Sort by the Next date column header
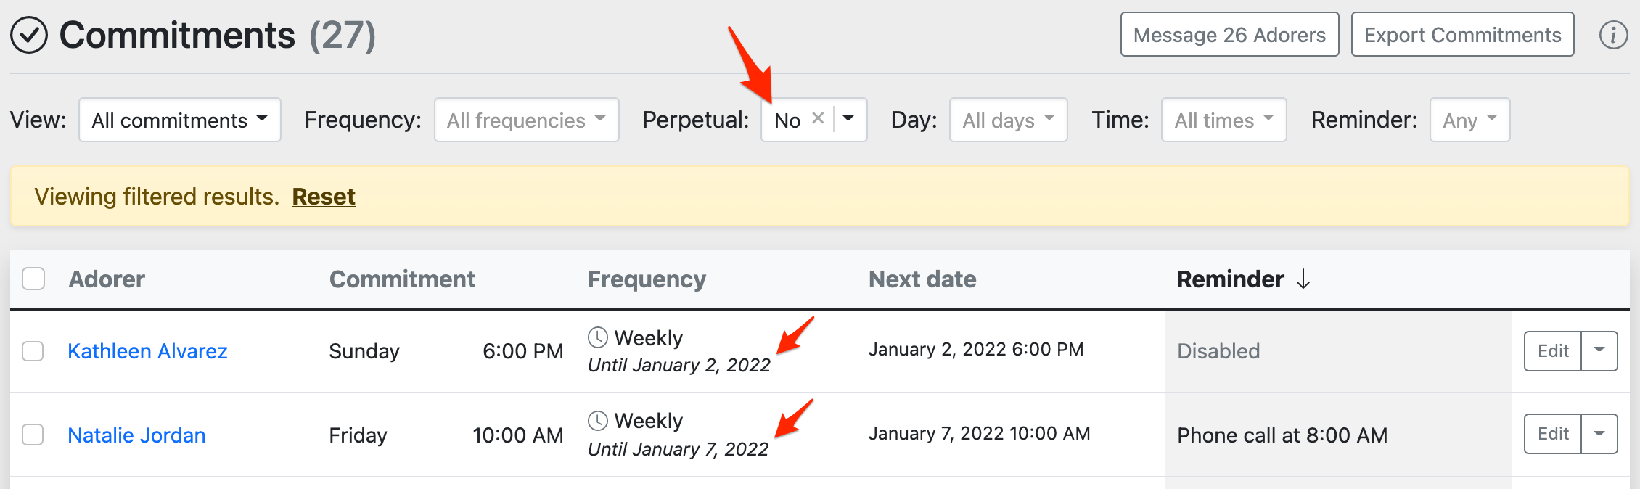This screenshot has width=1640, height=489. pyautogui.click(x=922, y=279)
